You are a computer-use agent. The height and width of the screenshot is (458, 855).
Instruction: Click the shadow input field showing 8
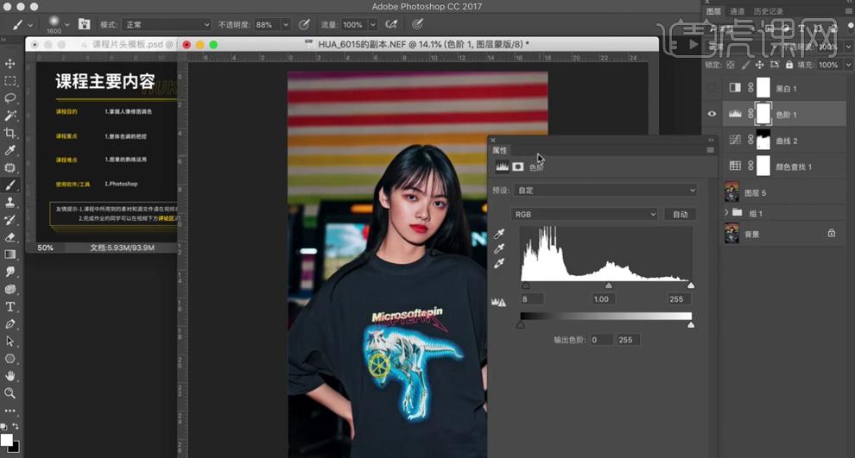click(x=532, y=299)
